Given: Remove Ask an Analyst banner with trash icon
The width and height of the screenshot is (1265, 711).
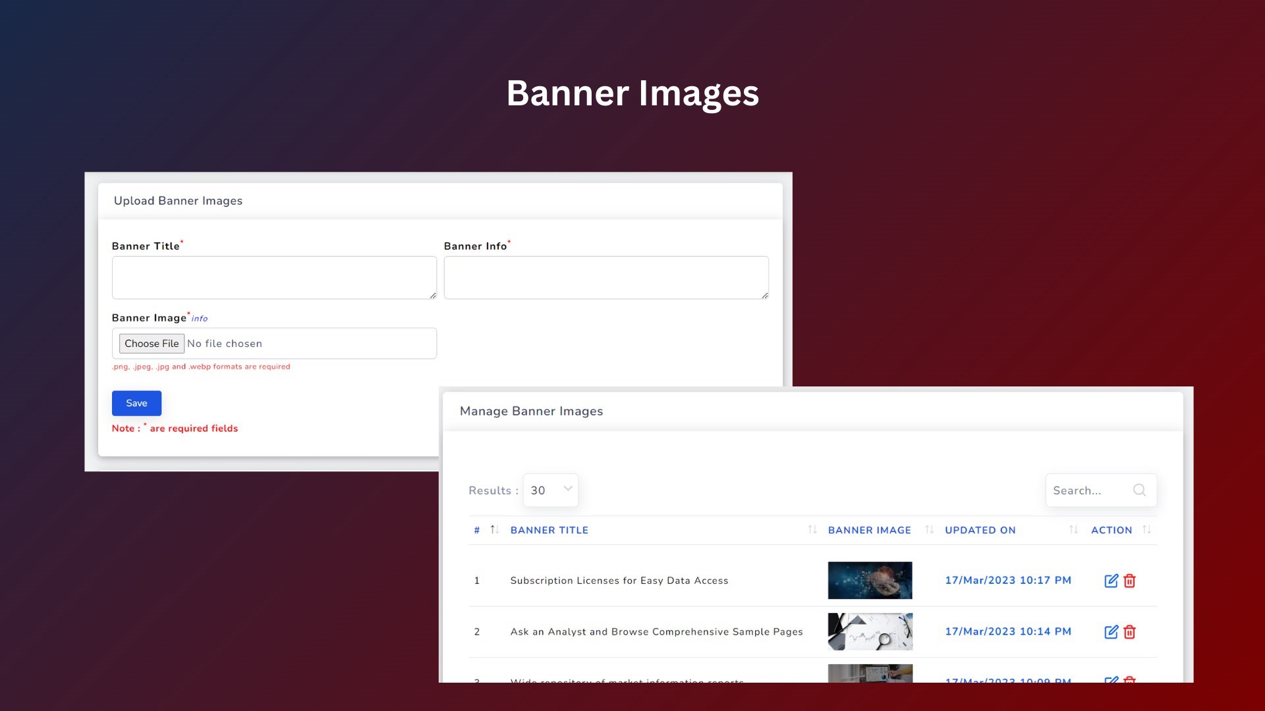Looking at the screenshot, I should click(1130, 632).
